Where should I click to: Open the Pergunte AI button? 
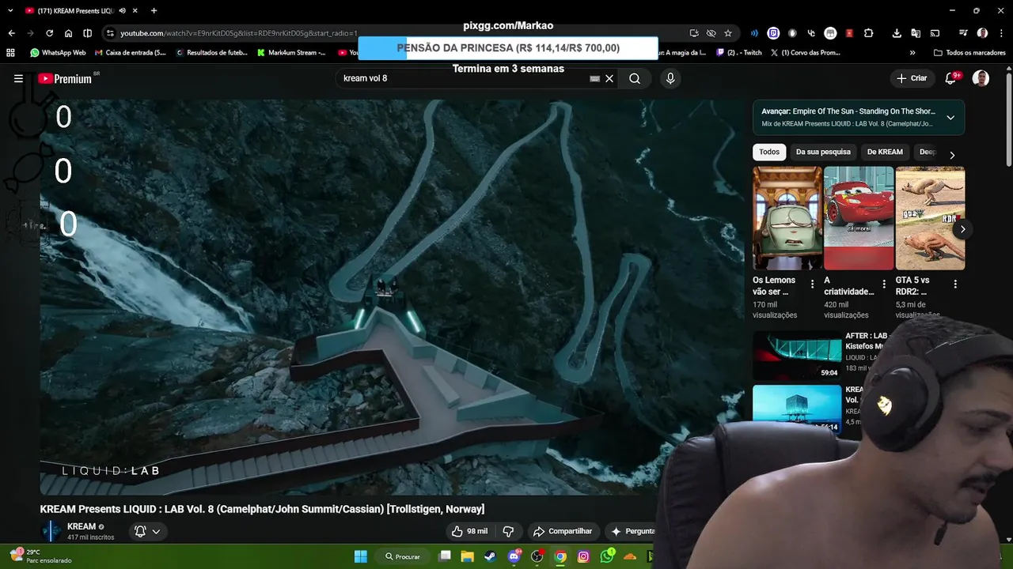(632, 531)
